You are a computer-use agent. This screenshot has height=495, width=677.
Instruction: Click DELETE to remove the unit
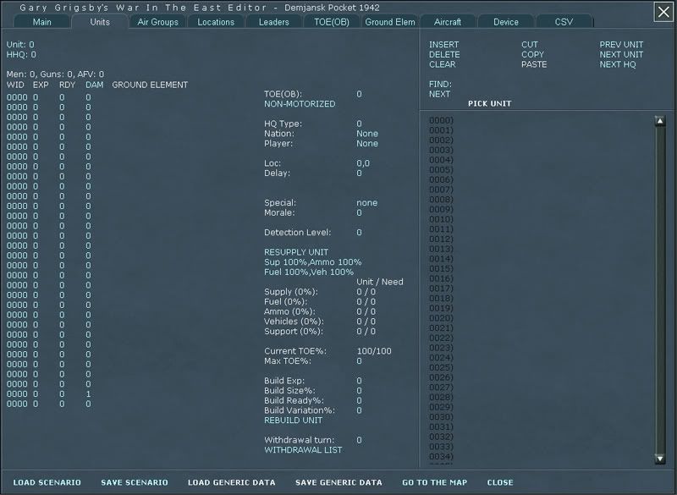point(443,54)
